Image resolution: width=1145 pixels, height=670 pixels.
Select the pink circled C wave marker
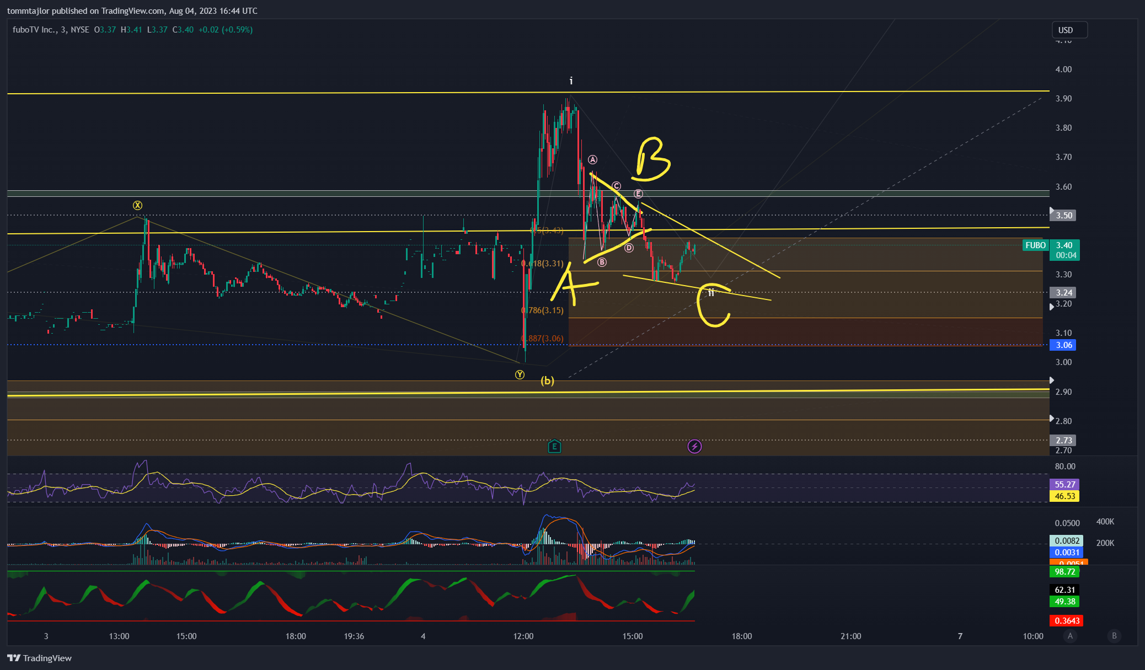pos(616,186)
